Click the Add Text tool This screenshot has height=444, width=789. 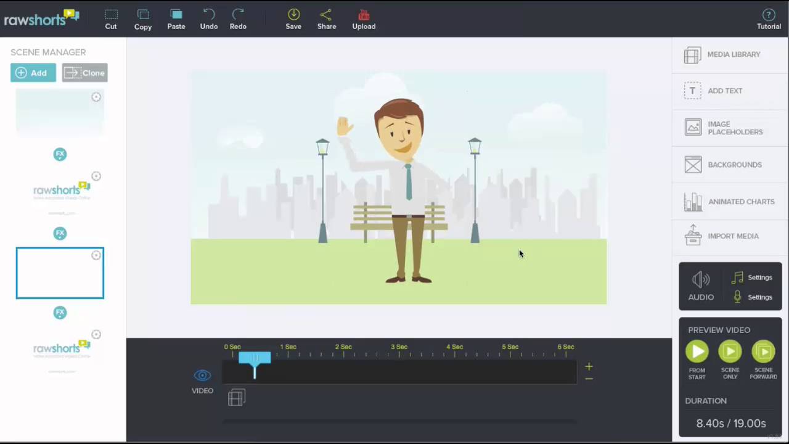(725, 91)
